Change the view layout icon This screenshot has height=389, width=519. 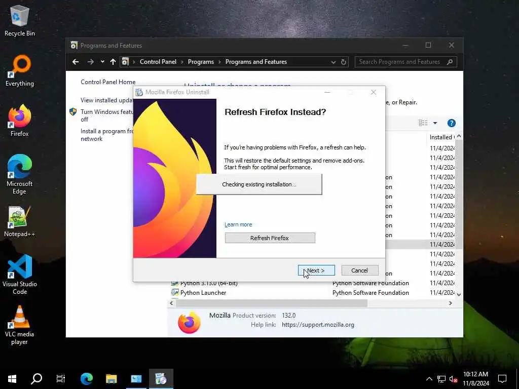coord(423,123)
